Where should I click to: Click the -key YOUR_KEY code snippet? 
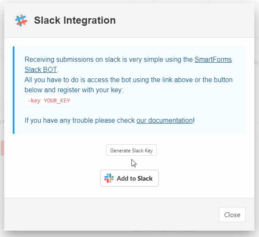(49, 101)
